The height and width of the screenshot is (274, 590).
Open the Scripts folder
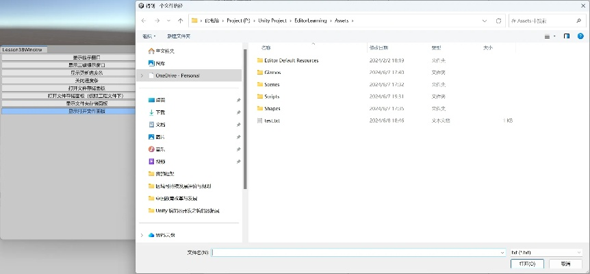pyautogui.click(x=272, y=97)
